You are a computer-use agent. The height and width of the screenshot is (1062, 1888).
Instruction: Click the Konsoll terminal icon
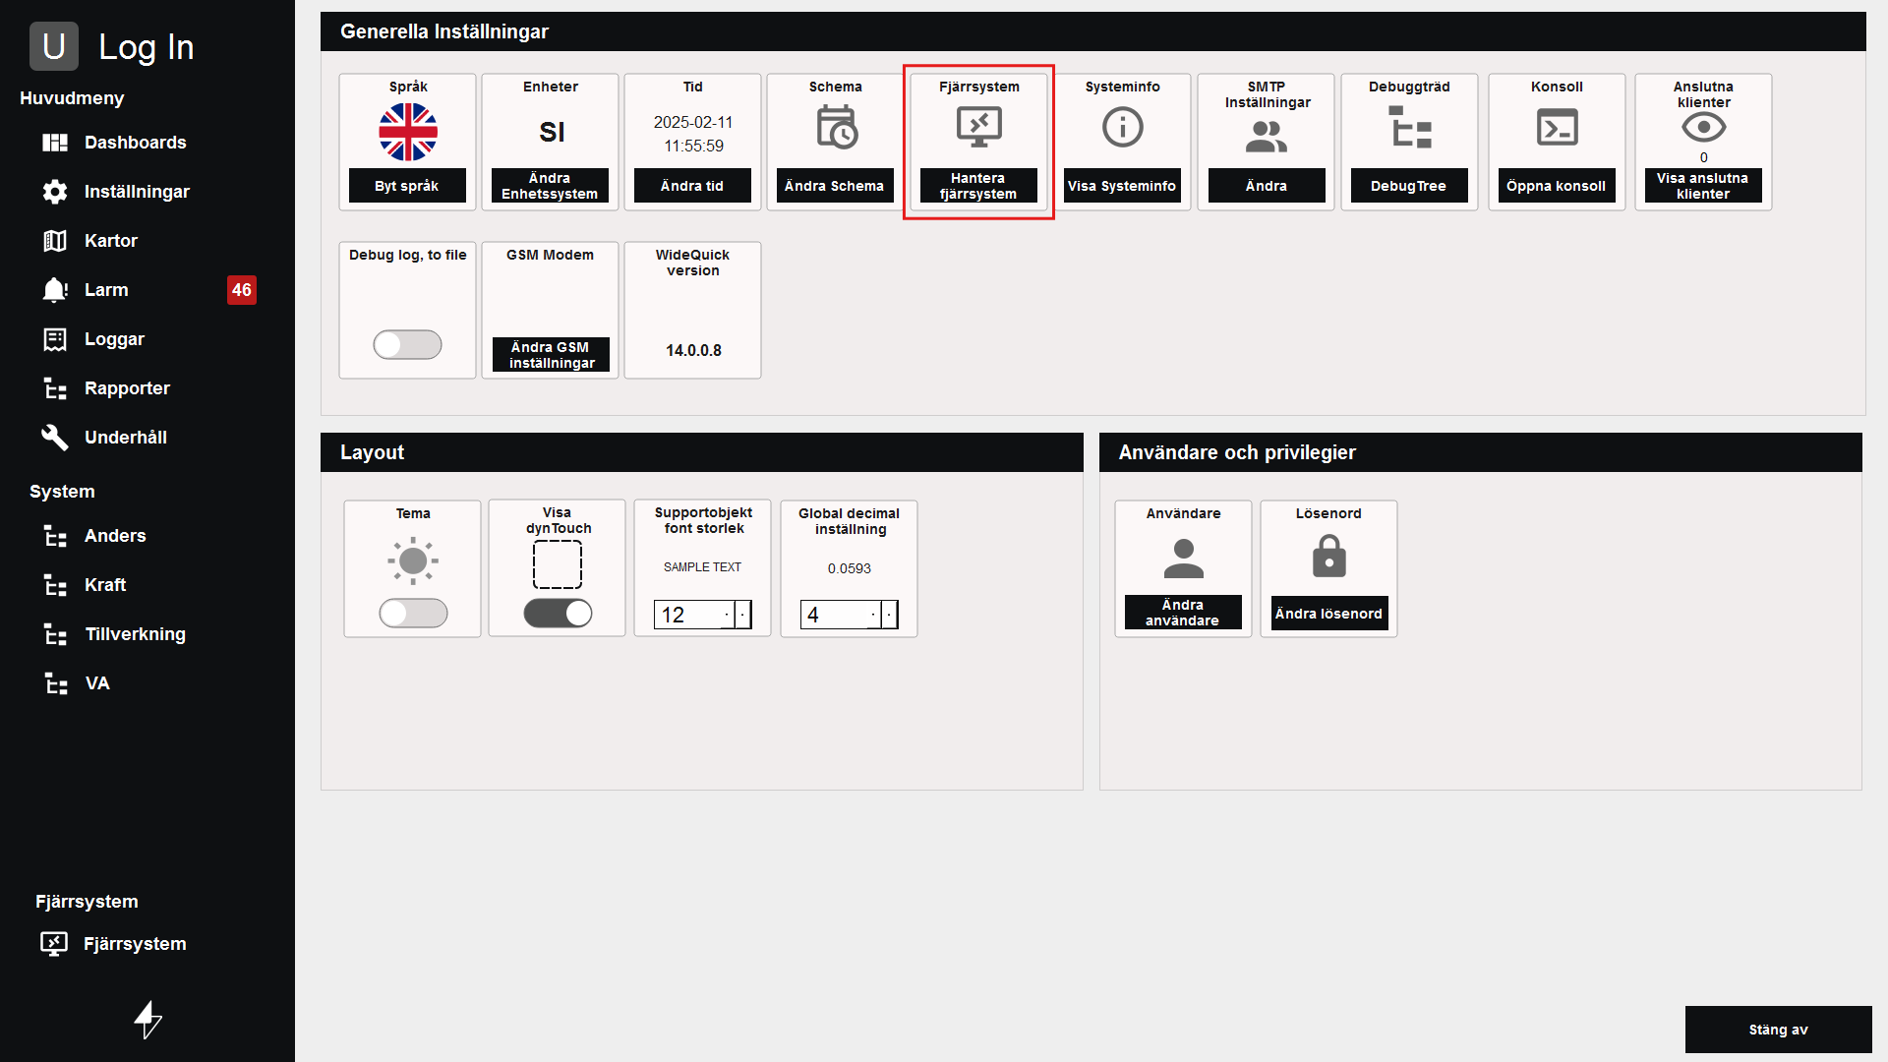[1557, 128]
